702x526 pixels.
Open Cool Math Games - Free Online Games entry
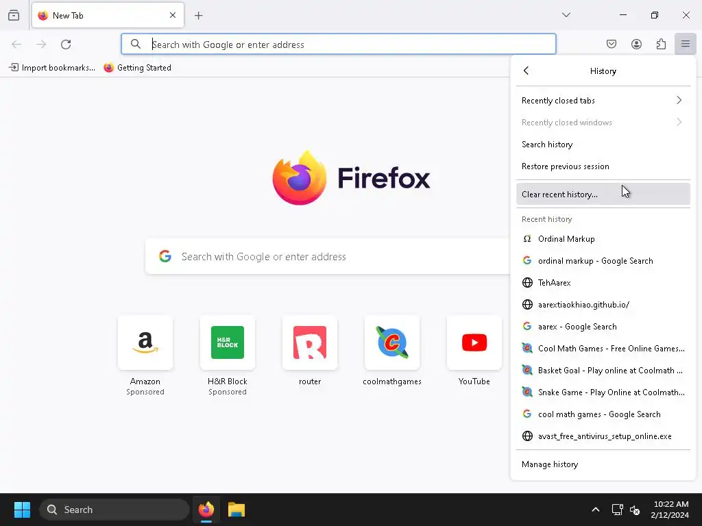click(x=603, y=349)
